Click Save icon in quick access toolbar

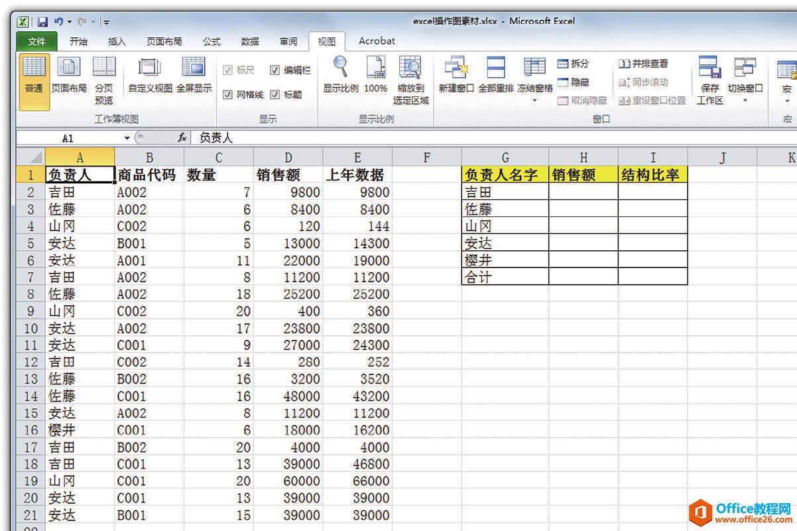[42, 22]
